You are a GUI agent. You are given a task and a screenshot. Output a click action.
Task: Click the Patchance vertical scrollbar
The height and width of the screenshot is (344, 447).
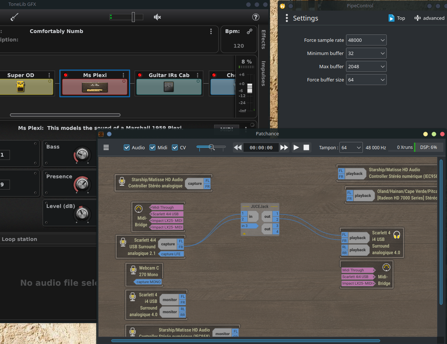(441, 232)
